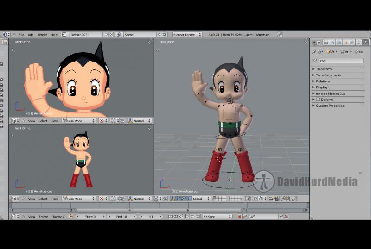Toggle the timeline preview range clock button

pos(70,217)
